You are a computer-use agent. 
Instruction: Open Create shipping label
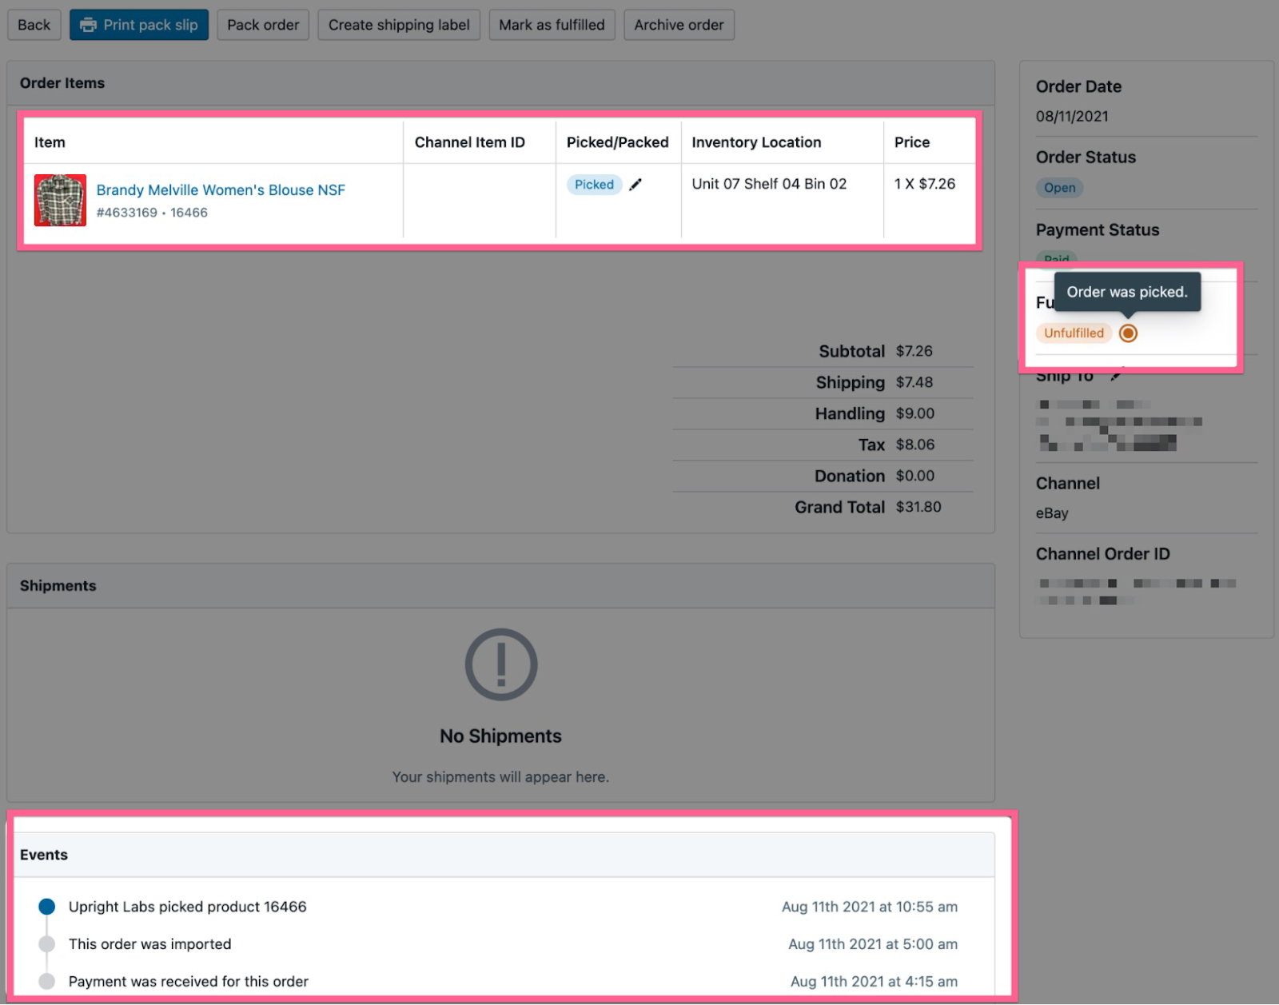point(399,25)
